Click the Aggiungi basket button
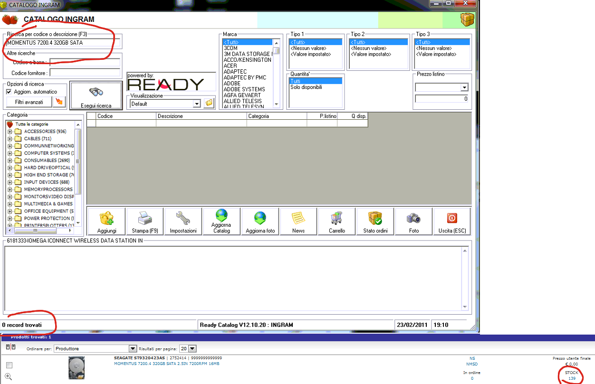The width and height of the screenshot is (595, 384). pyautogui.click(x=106, y=221)
